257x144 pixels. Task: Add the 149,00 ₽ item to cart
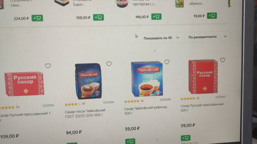[x=156, y=17]
